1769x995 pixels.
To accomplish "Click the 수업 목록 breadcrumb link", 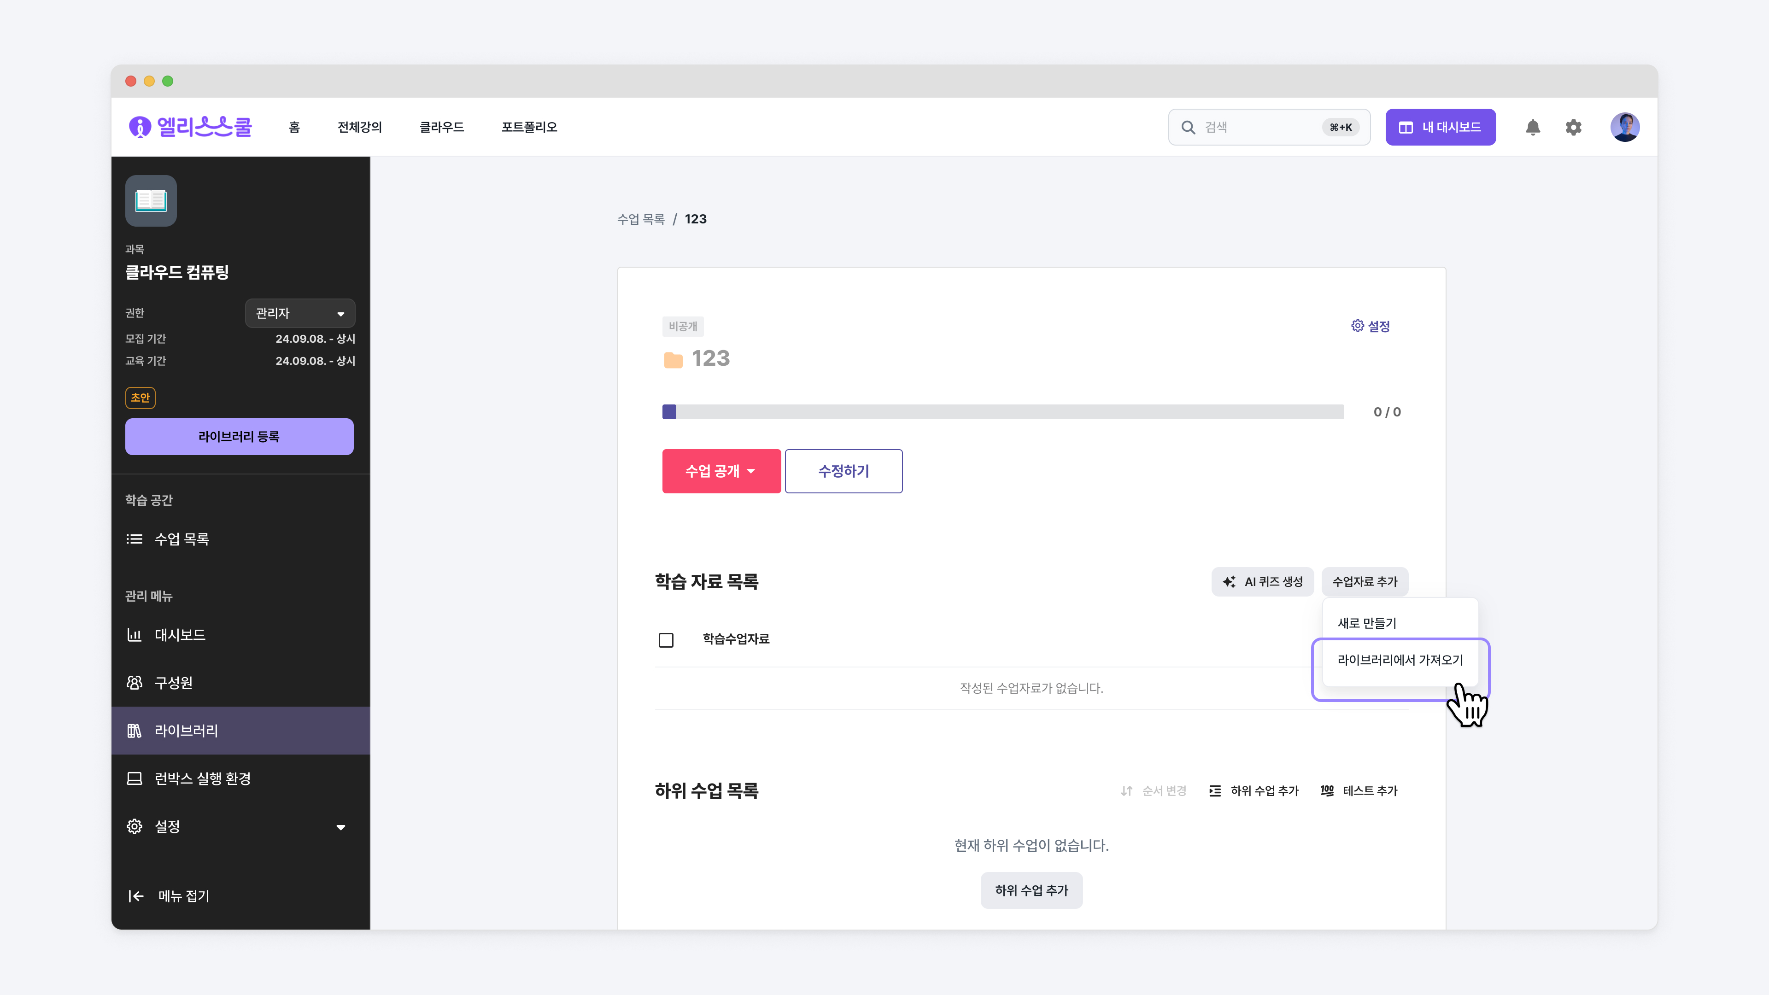I will pyautogui.click(x=640, y=219).
